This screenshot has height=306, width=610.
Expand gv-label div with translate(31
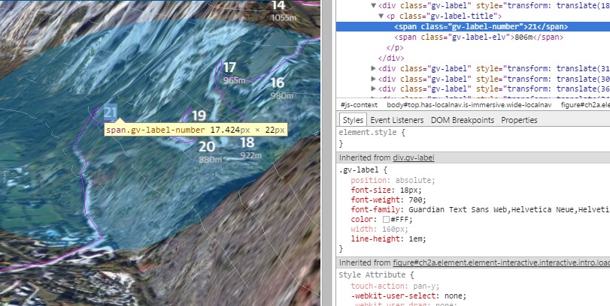click(374, 69)
